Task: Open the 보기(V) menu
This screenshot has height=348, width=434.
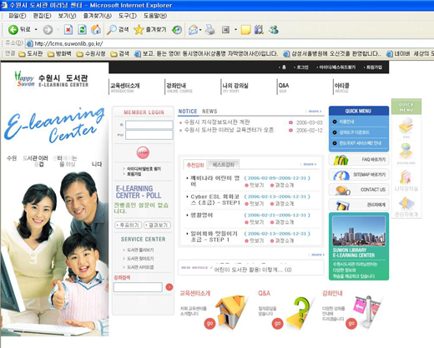Action: 67,16
